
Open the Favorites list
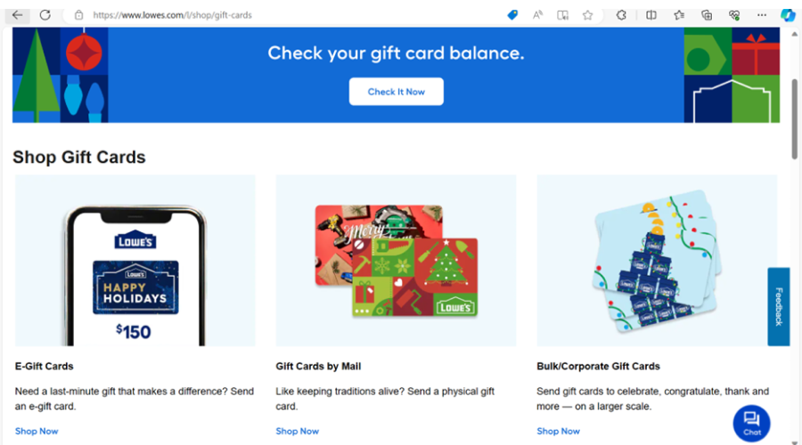tap(679, 15)
